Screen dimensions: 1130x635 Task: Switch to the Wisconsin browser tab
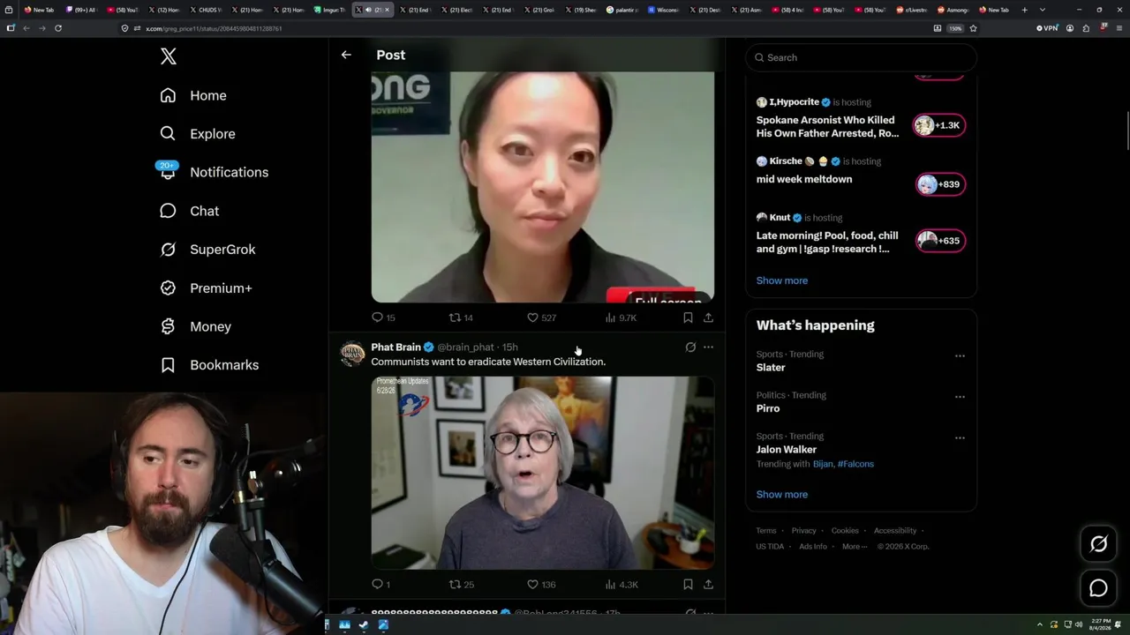tap(664, 10)
